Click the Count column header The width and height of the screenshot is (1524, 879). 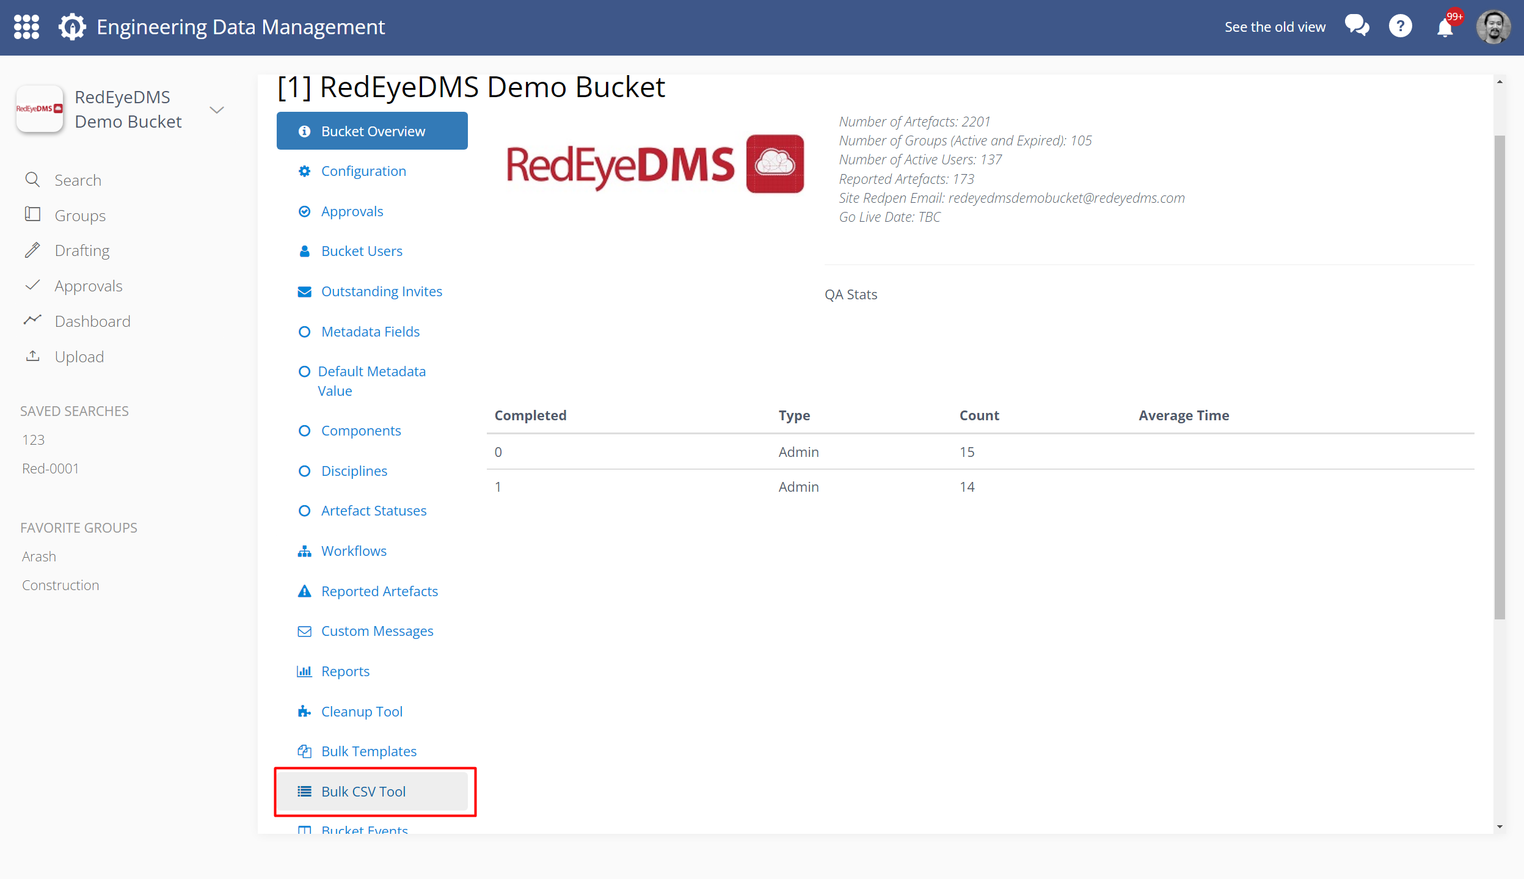coord(979,415)
